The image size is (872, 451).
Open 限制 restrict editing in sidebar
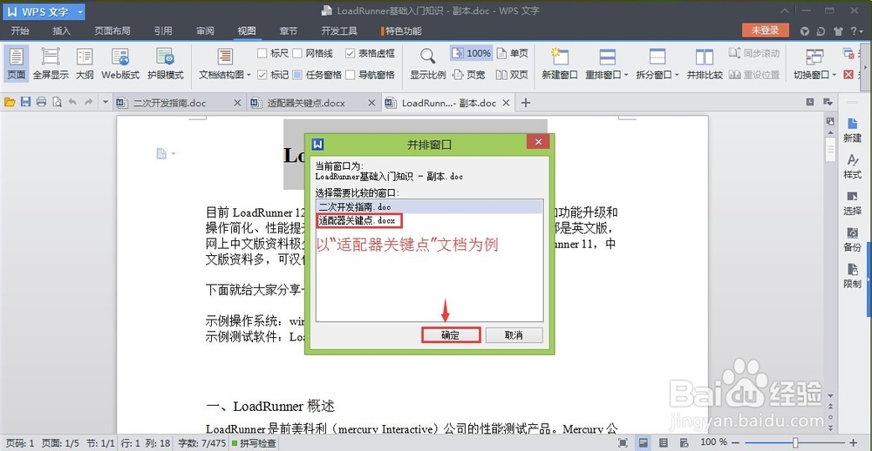[x=852, y=276]
